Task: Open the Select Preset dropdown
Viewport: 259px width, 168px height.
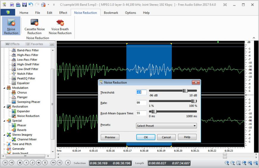Action: 166,126
